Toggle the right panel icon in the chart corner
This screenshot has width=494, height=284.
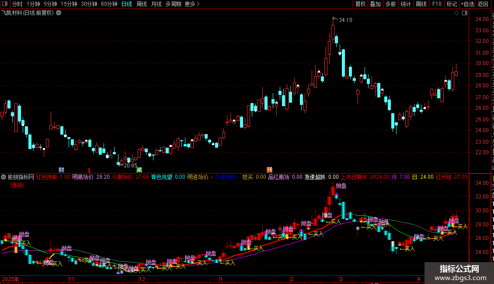[465, 13]
